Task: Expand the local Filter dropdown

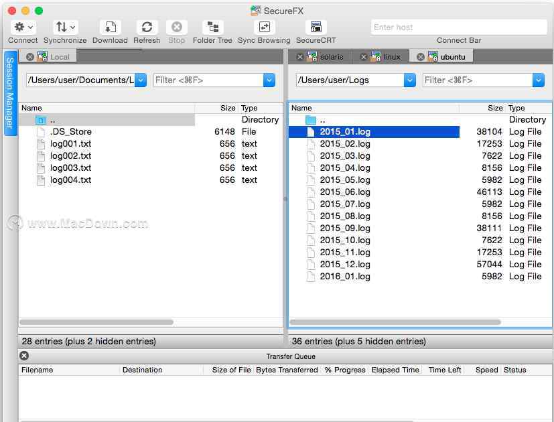Action: pyautogui.click(x=269, y=80)
